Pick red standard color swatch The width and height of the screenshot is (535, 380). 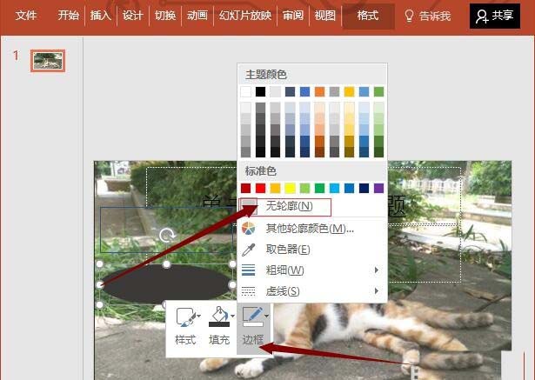click(260, 188)
